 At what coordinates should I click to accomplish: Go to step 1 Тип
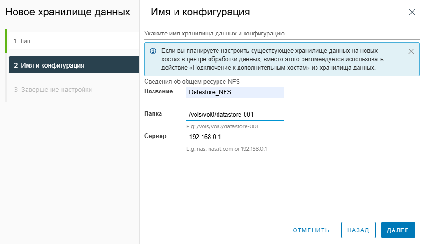[x=74, y=41]
